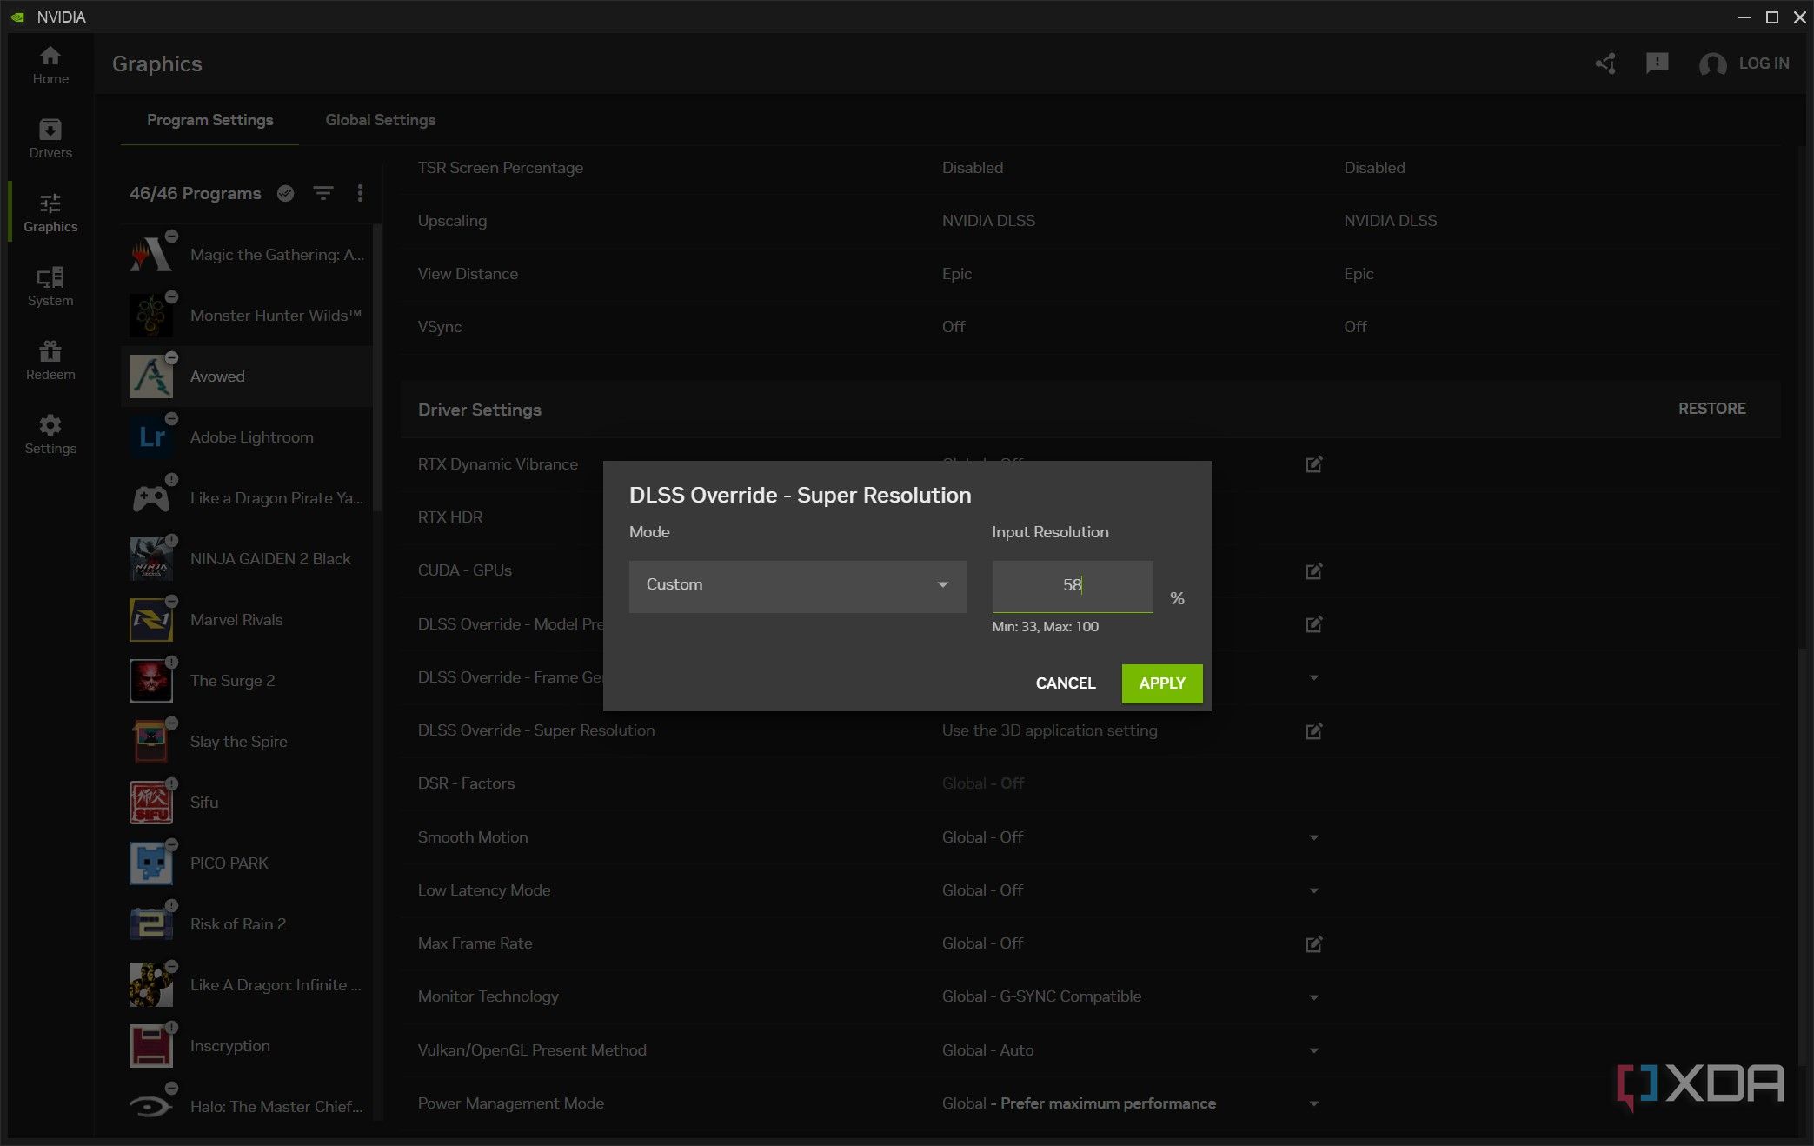Image resolution: width=1814 pixels, height=1146 pixels.
Task: Open the Redeem gift section
Action: (50, 361)
